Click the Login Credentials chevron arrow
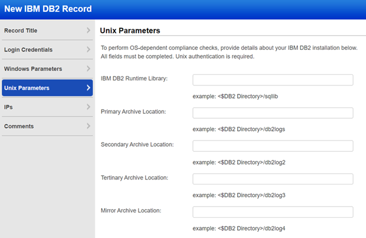 tap(88, 50)
